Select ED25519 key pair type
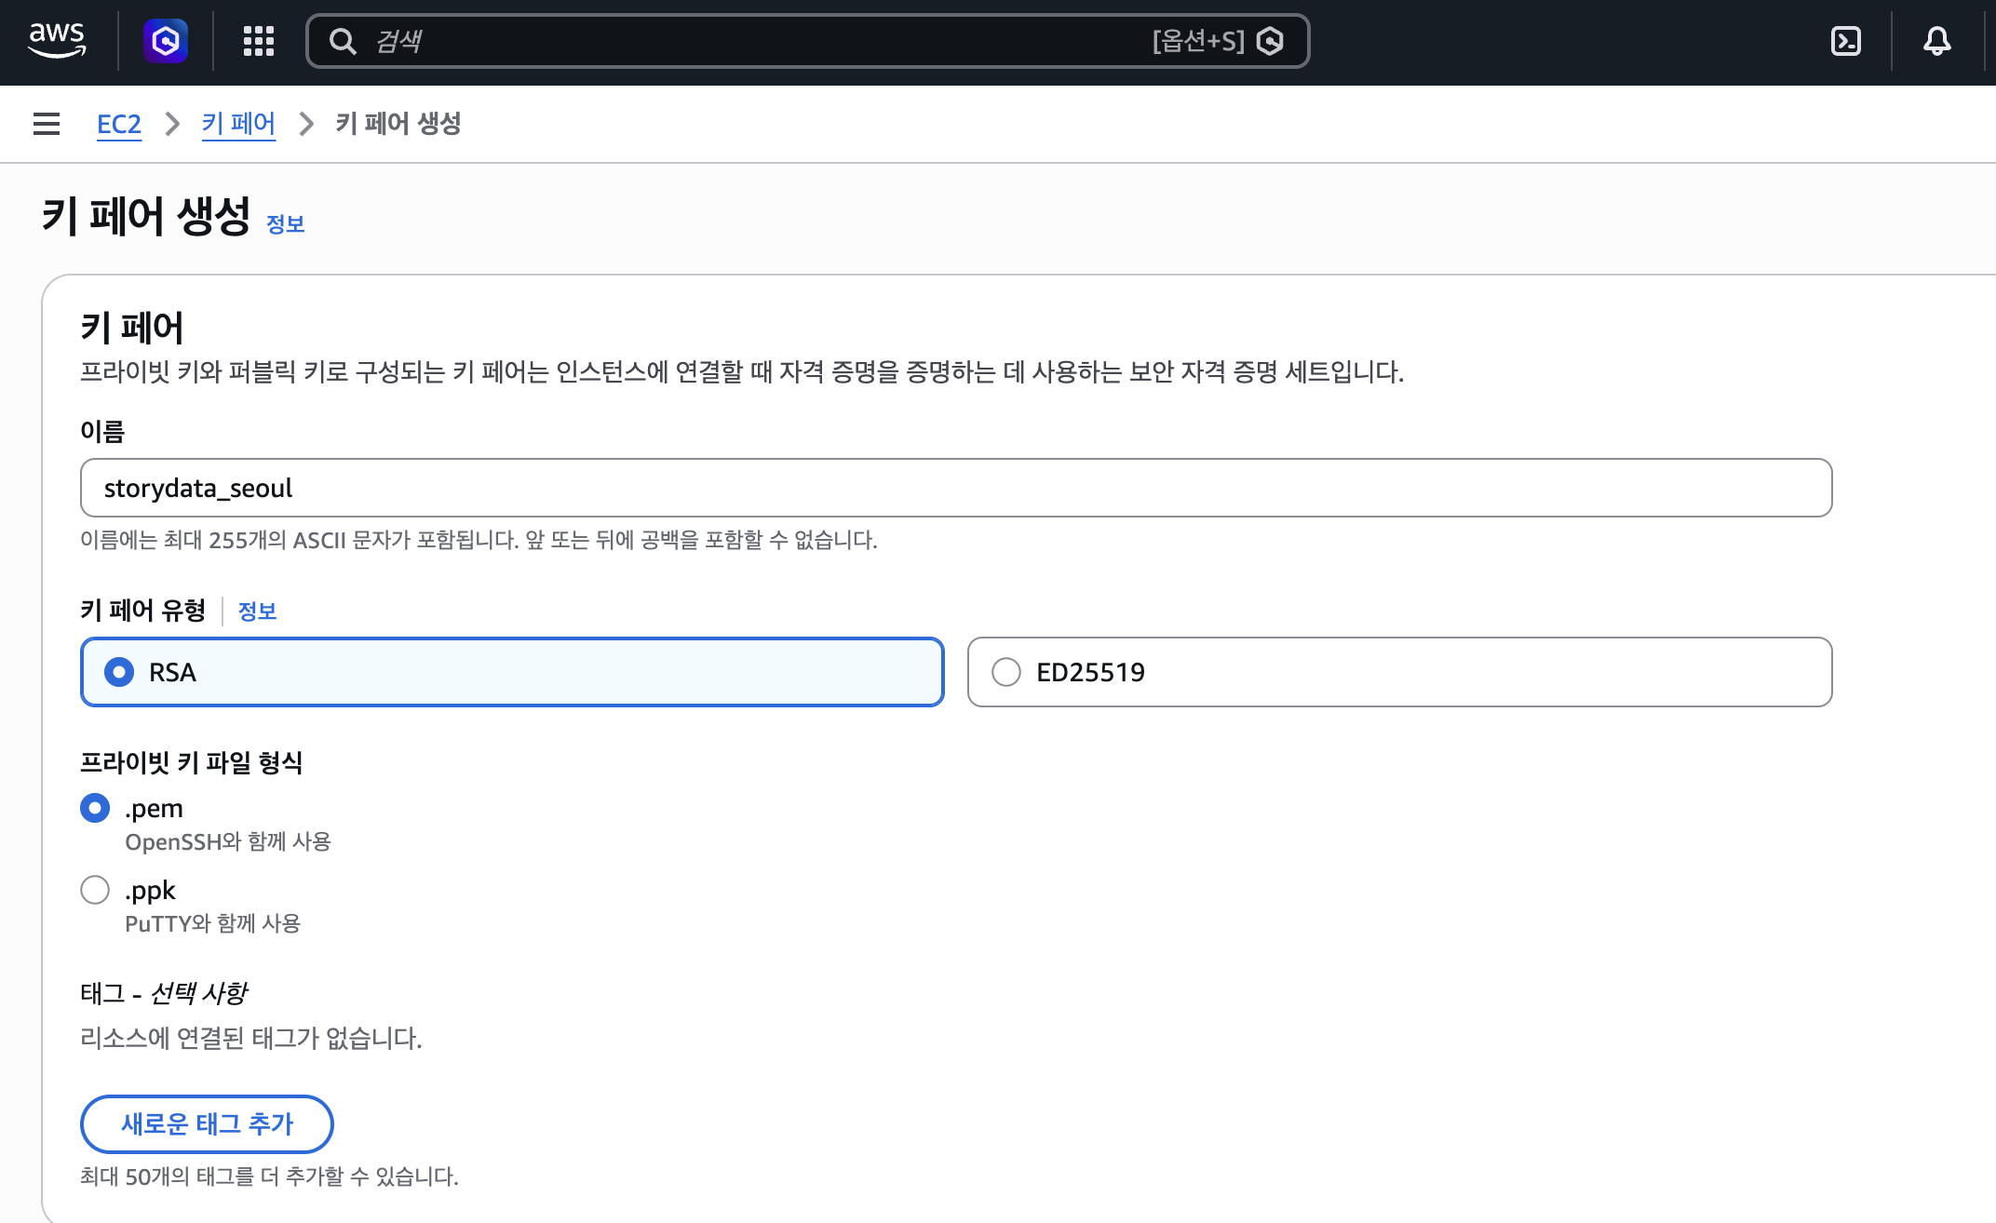The image size is (1996, 1223). pyautogui.click(x=1399, y=672)
